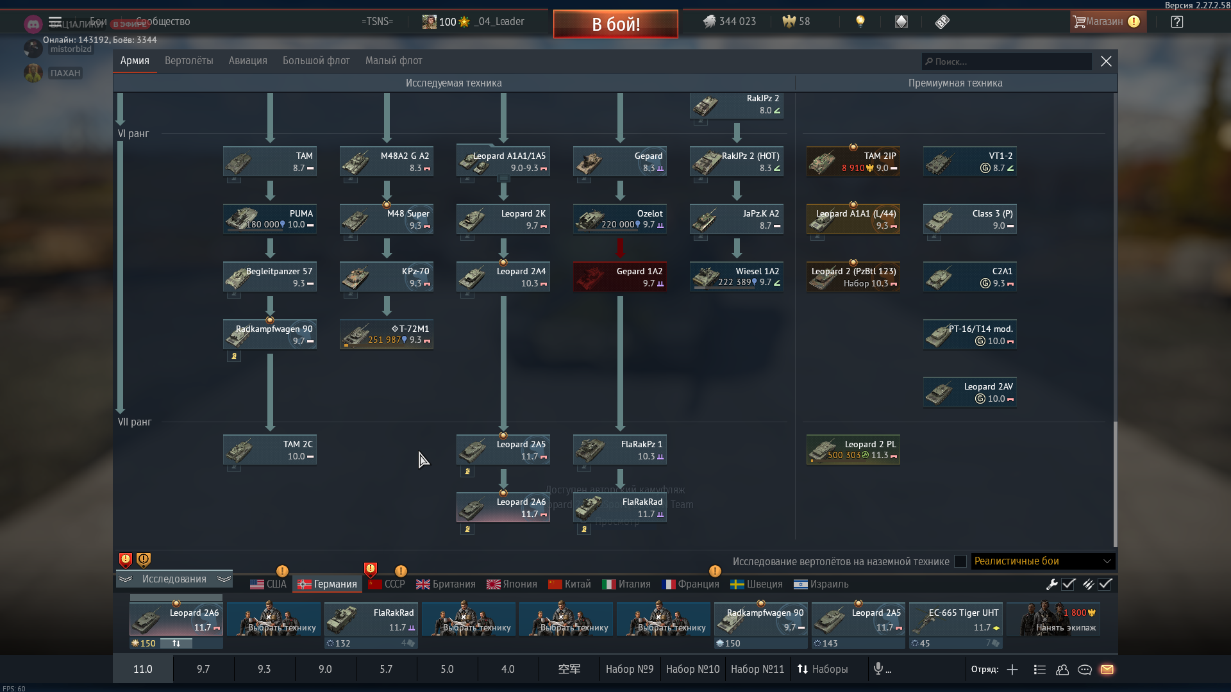Viewport: 1231px width, 692px height.
Task: Toggle the auto-repair checkbox
Action: [1068, 584]
